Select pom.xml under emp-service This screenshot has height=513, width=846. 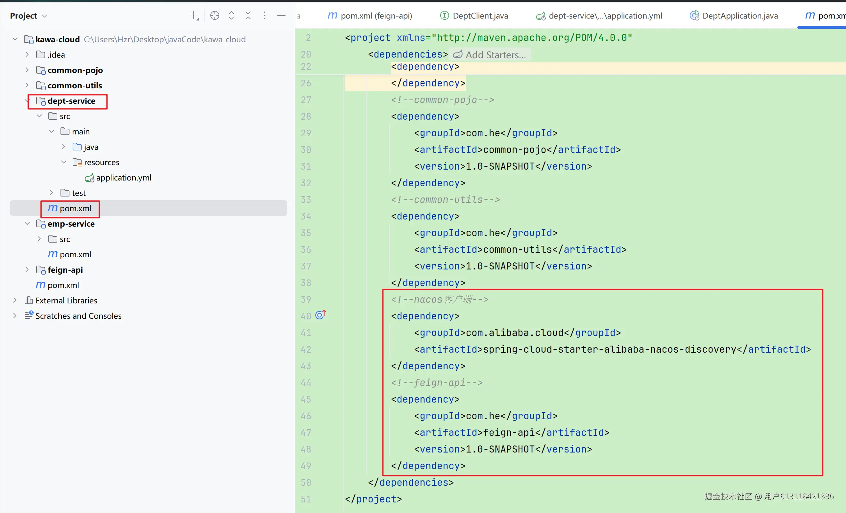(75, 254)
